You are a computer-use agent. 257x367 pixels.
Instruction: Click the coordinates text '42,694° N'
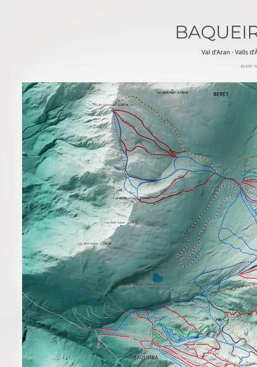[x=248, y=66]
